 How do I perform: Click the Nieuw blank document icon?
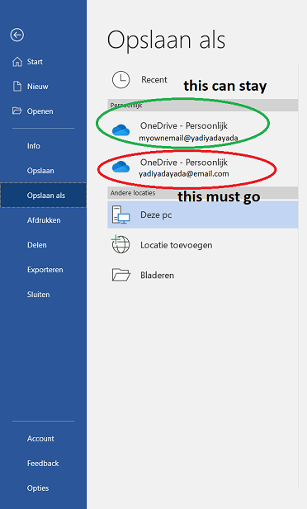17,87
